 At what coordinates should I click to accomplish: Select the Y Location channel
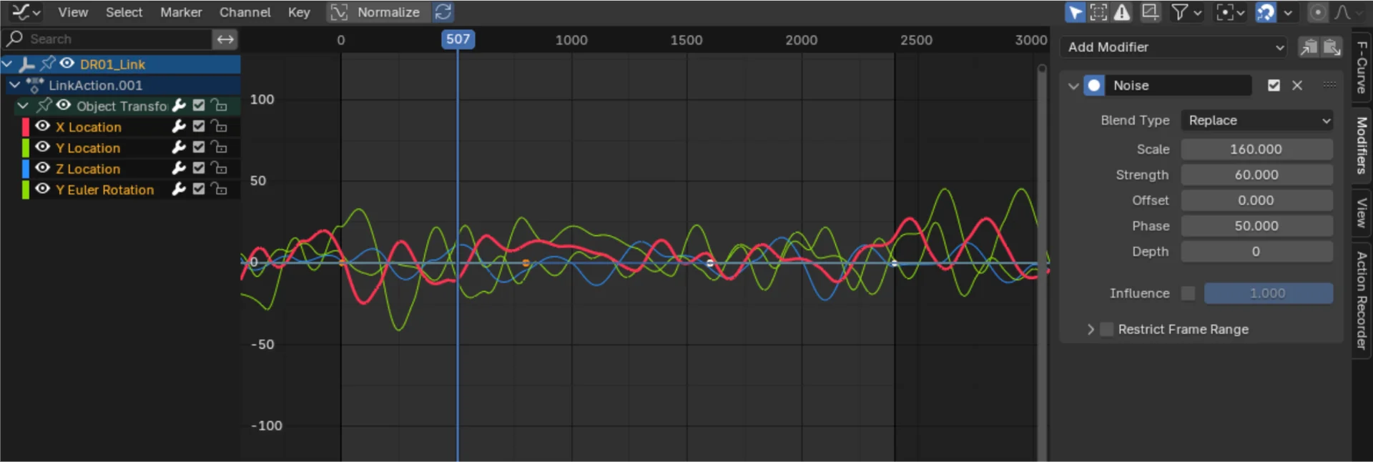(x=88, y=148)
